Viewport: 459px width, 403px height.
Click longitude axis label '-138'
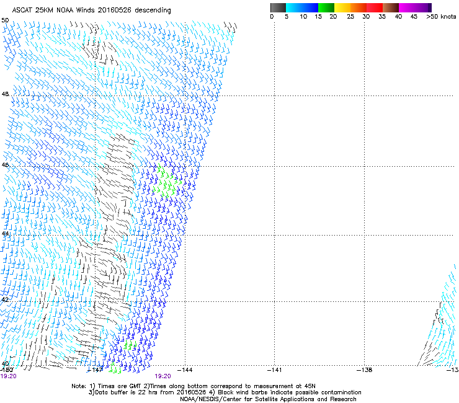tap(365, 370)
